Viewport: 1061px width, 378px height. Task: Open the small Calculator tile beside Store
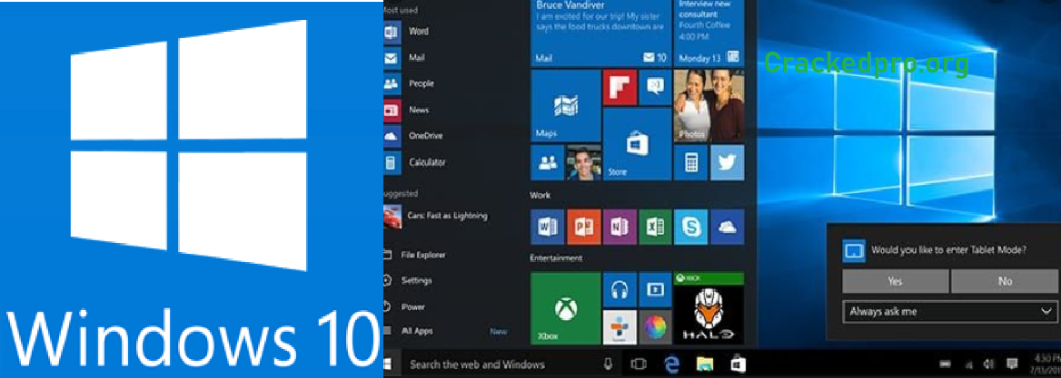tap(691, 162)
